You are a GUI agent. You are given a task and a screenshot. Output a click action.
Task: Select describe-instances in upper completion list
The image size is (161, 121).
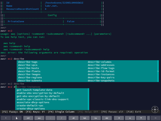[101, 74]
